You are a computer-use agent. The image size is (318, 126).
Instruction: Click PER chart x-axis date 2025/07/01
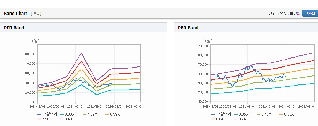coord(134,106)
